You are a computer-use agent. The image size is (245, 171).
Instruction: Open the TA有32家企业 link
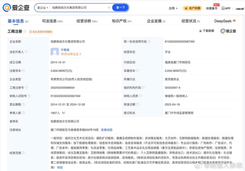click(x=71, y=54)
